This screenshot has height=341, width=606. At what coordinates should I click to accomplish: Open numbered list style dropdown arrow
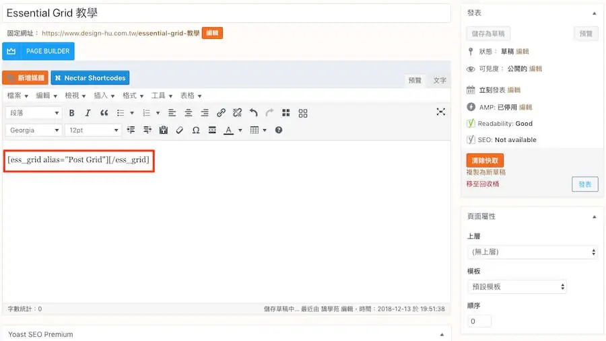pos(158,113)
